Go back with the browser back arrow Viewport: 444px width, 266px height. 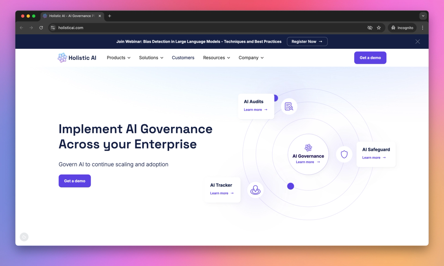21,28
